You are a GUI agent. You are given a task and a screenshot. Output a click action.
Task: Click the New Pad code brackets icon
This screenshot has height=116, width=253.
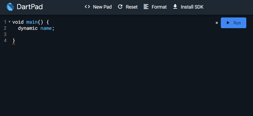[87, 7]
